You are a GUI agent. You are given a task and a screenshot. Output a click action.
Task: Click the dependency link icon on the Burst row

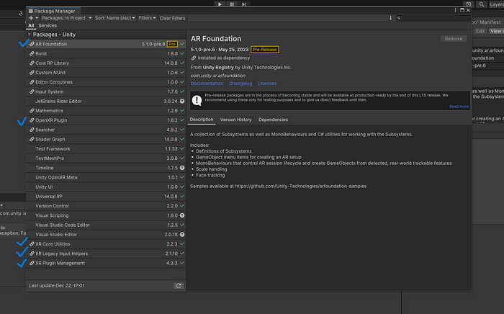[x=32, y=53]
